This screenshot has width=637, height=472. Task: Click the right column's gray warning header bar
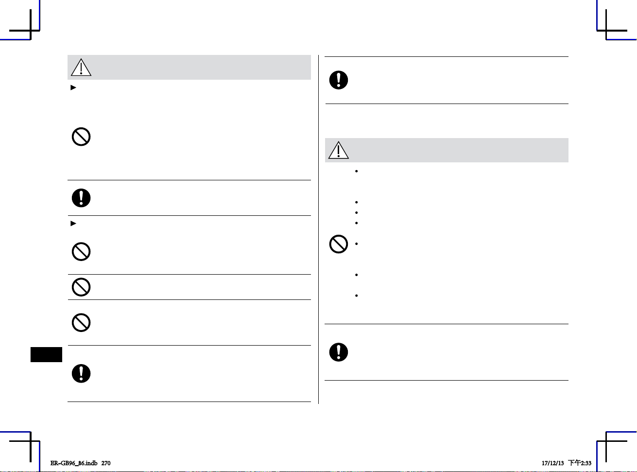447,150
